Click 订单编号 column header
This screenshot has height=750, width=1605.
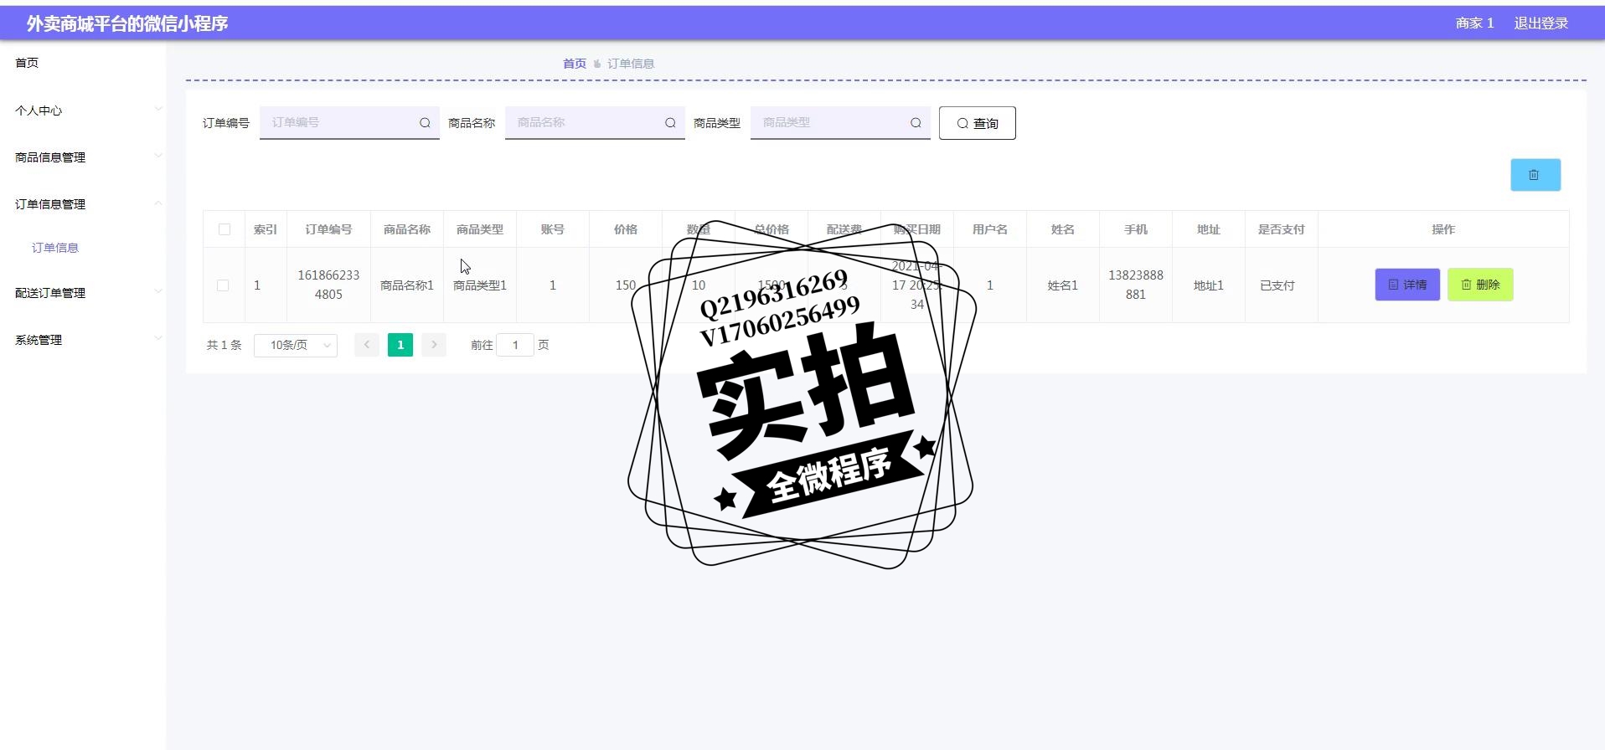[328, 229]
